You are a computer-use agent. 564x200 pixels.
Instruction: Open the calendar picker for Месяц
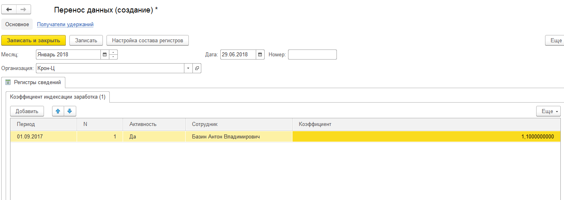click(105, 55)
